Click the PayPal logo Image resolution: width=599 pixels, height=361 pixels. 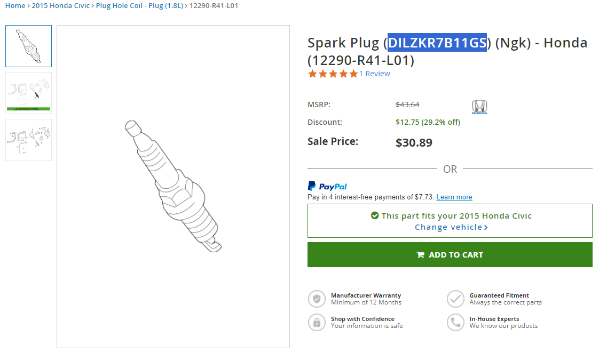[x=327, y=186]
